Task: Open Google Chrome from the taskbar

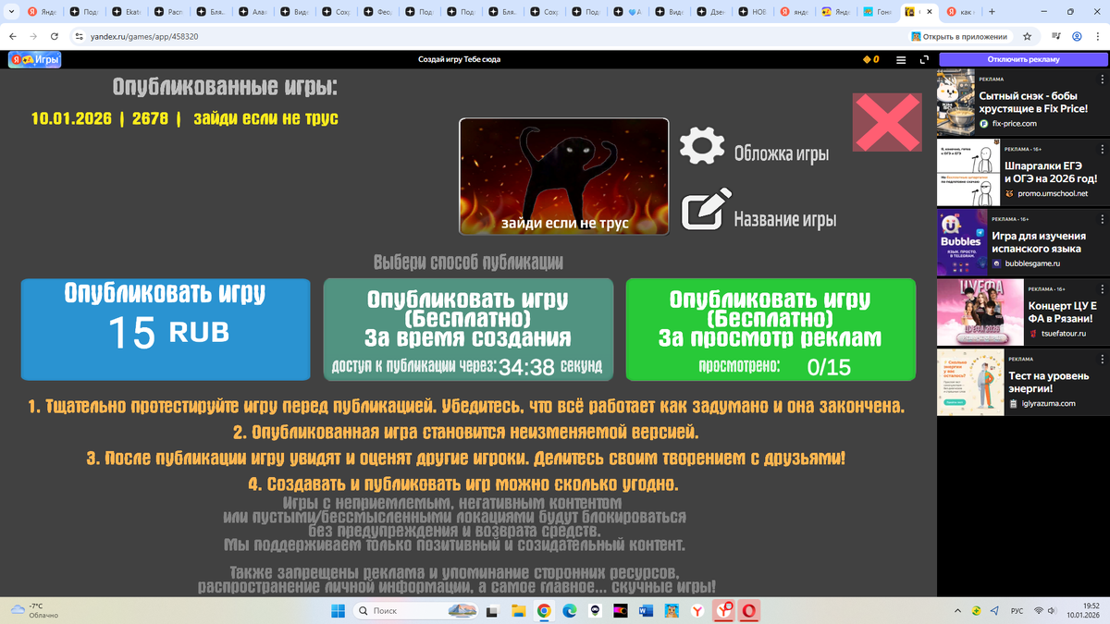Action: 544,610
